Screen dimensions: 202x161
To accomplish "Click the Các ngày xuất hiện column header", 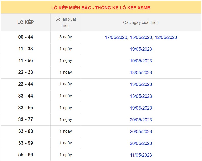I will click(x=141, y=23).
